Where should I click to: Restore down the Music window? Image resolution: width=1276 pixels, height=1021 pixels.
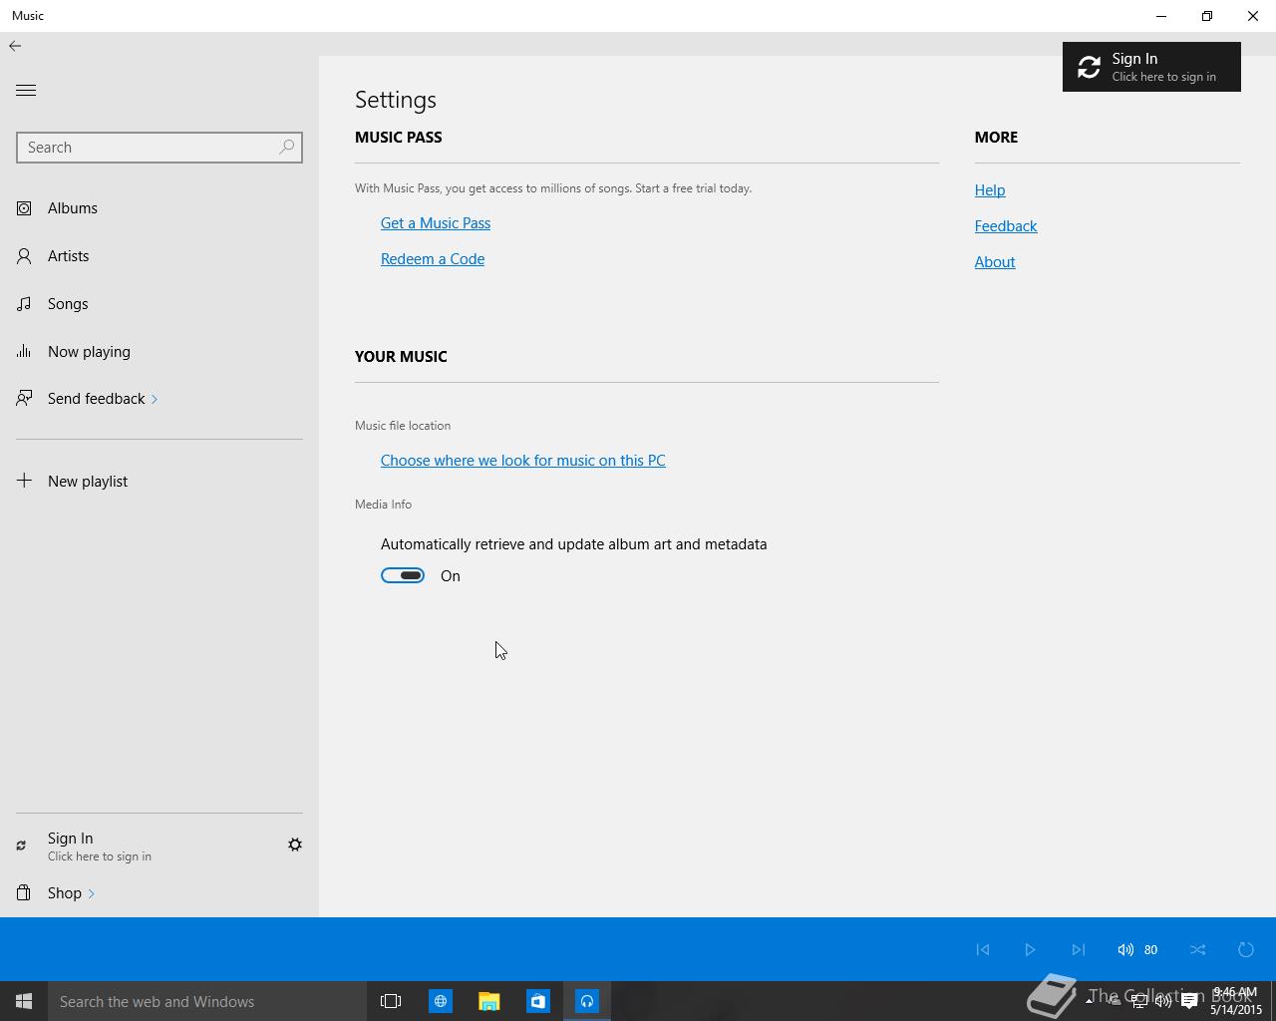pyautogui.click(x=1207, y=16)
